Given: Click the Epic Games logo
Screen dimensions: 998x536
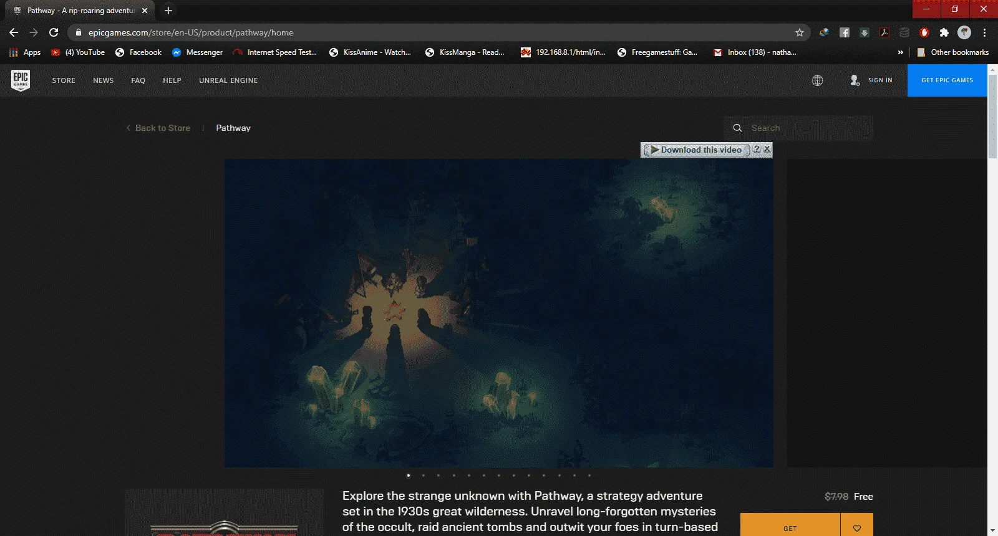Looking at the screenshot, I should (x=21, y=80).
